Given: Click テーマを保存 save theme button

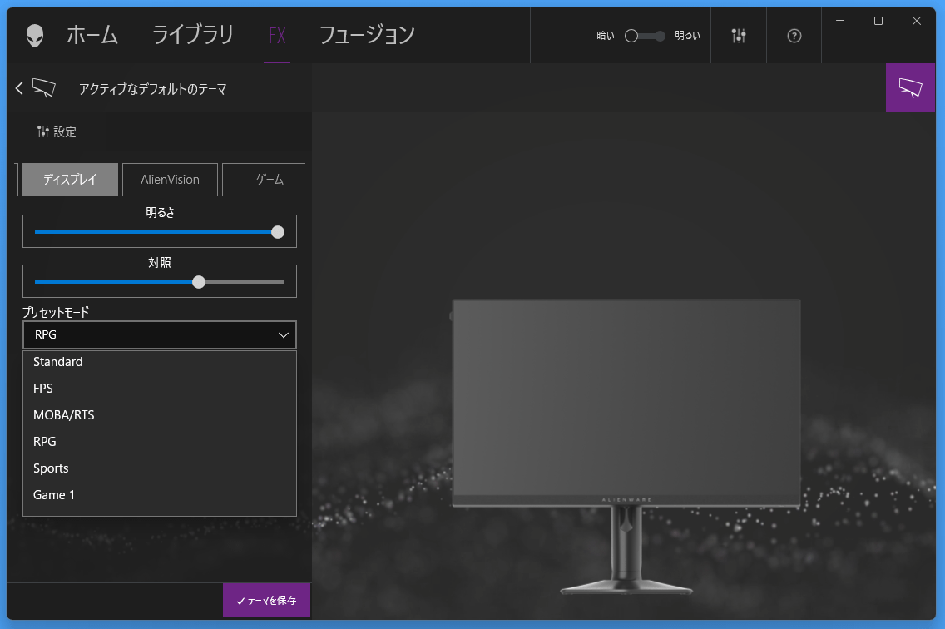Looking at the screenshot, I should click(x=266, y=600).
